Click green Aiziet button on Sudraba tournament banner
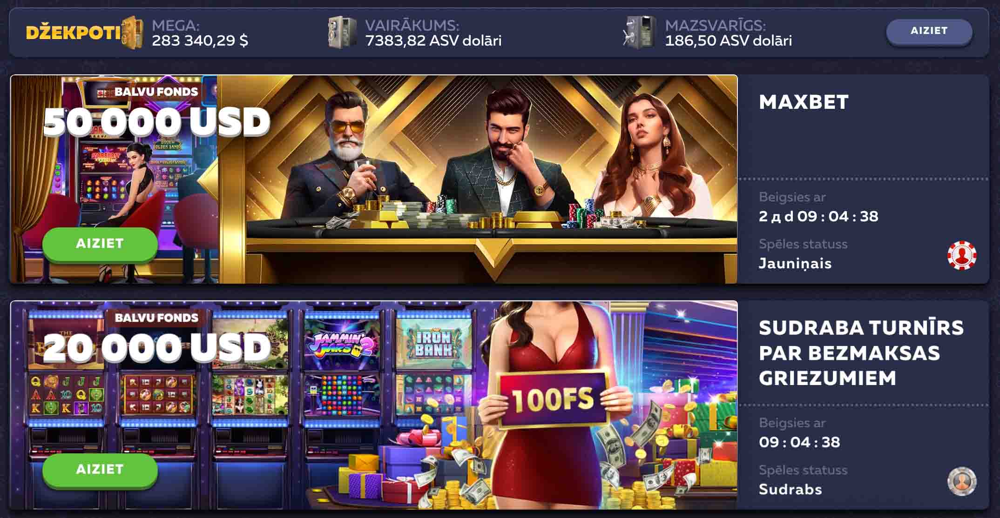 [100, 470]
